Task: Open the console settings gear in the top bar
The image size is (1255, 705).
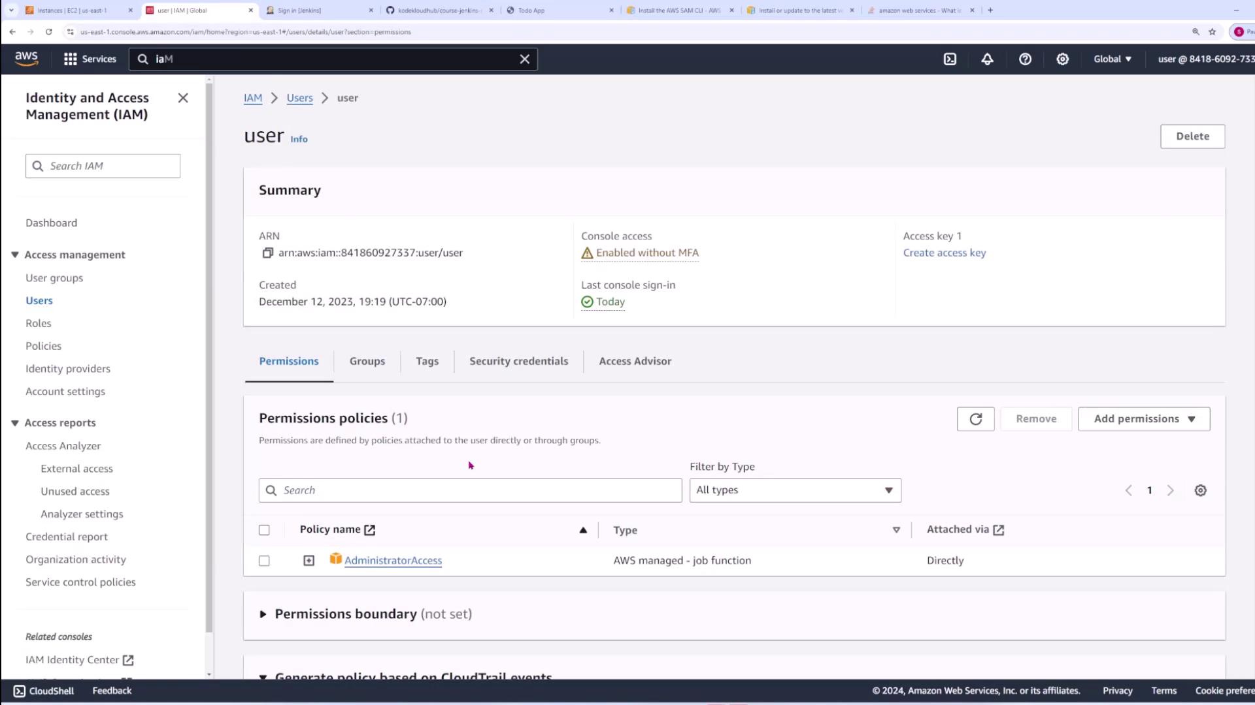Action: pyautogui.click(x=1063, y=59)
